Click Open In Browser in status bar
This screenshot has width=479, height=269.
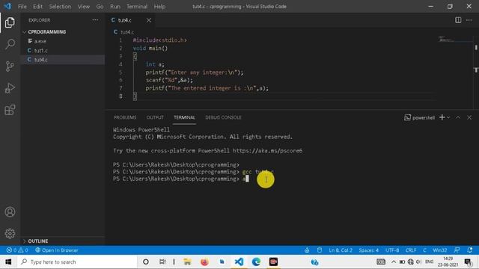click(x=57, y=250)
